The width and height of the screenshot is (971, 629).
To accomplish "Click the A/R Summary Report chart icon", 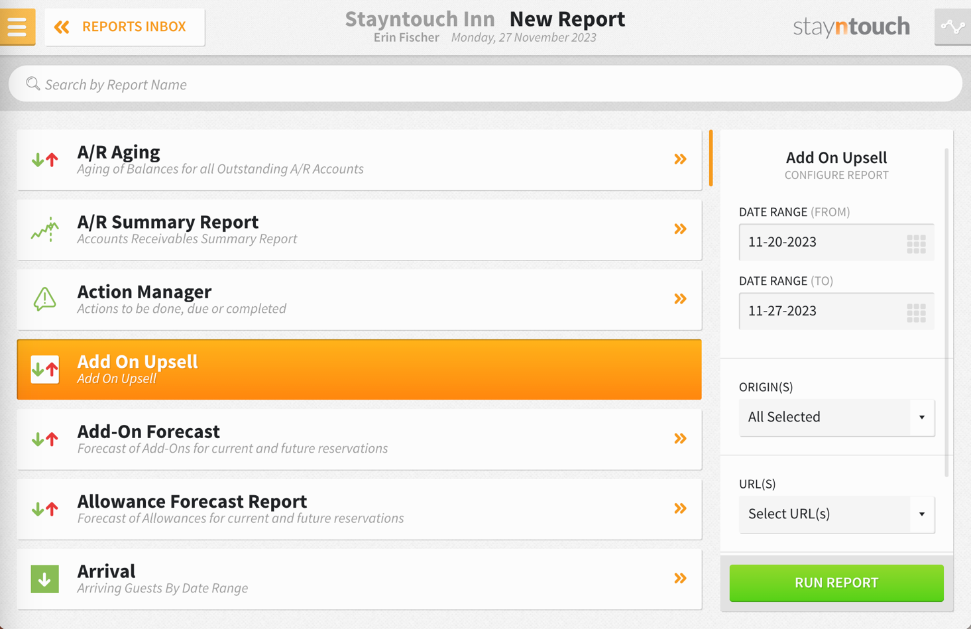I will (x=45, y=229).
